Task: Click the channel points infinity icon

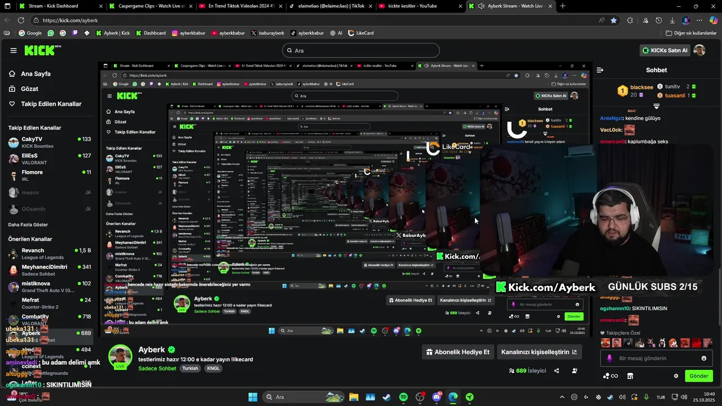Action: (x=610, y=376)
